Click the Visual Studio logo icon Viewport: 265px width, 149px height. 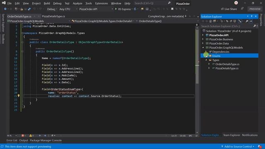tap(3, 3)
